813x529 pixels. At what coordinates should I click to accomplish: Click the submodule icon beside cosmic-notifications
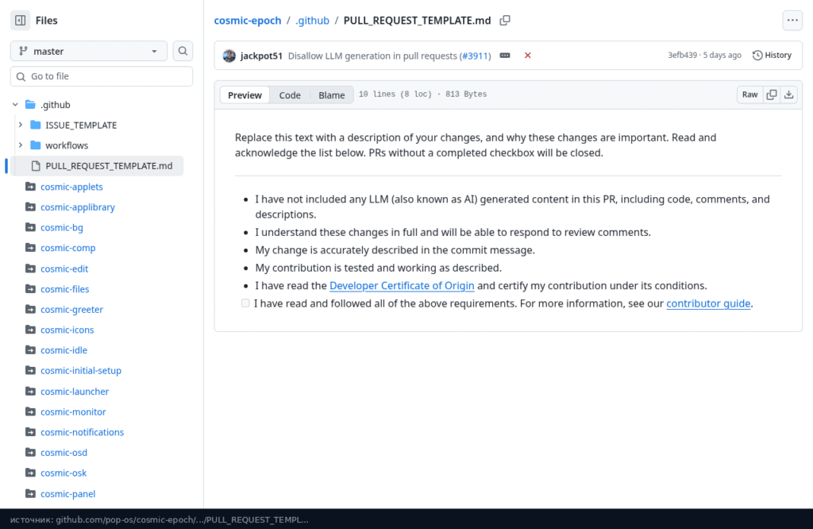pos(31,432)
